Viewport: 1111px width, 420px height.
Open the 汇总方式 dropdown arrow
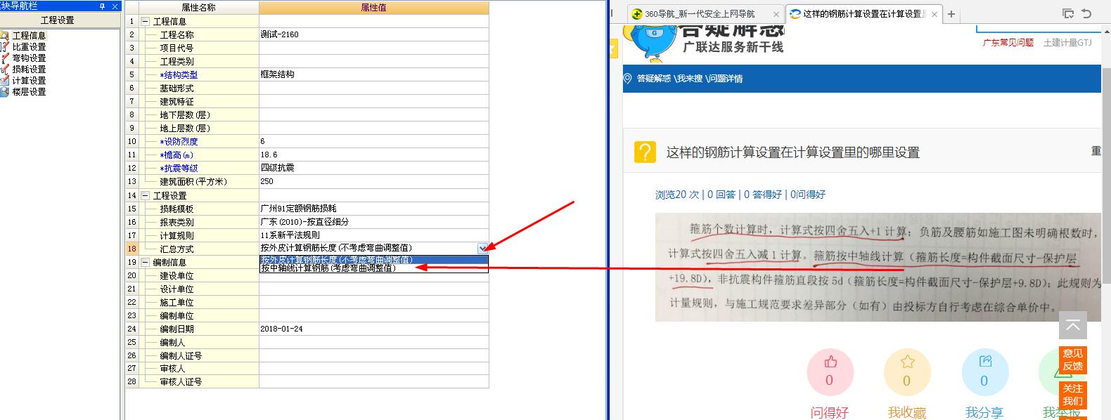pyautogui.click(x=482, y=248)
